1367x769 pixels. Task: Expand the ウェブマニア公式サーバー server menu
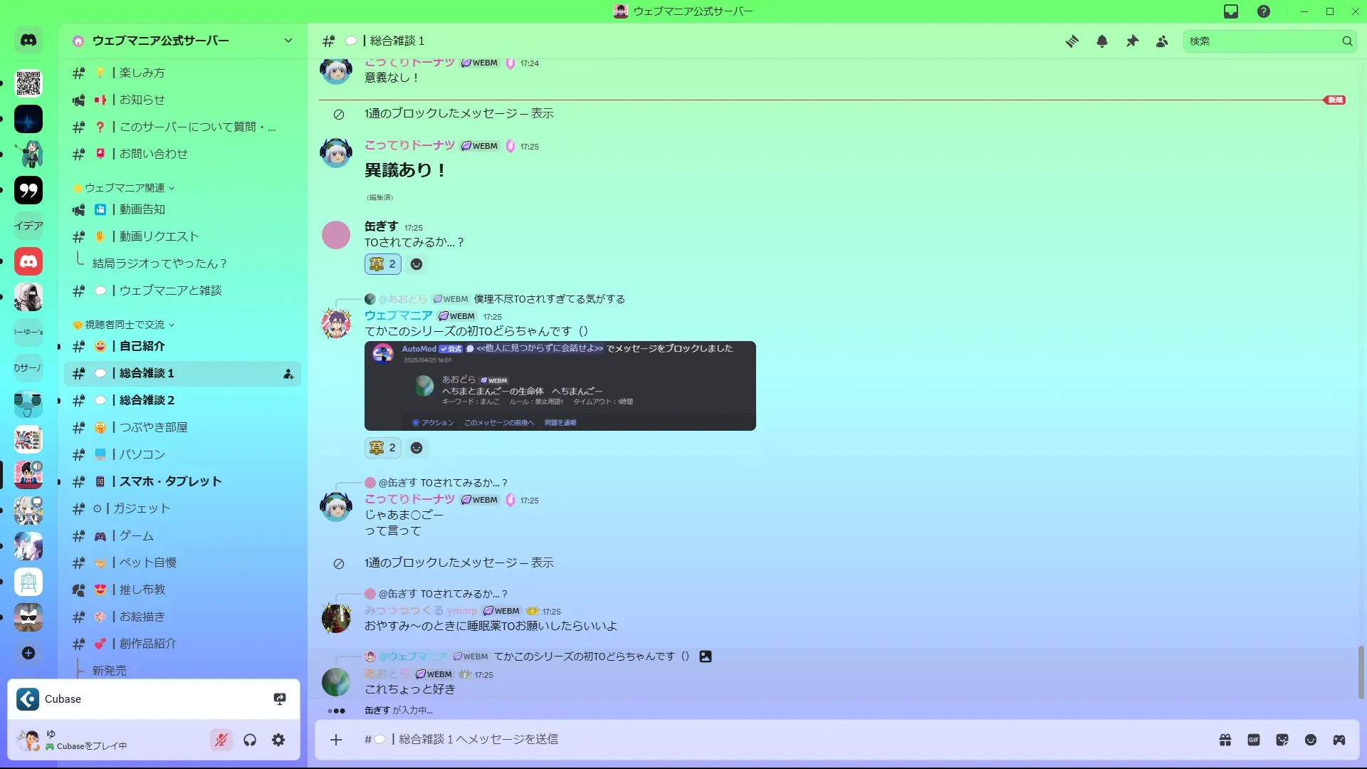click(182, 41)
